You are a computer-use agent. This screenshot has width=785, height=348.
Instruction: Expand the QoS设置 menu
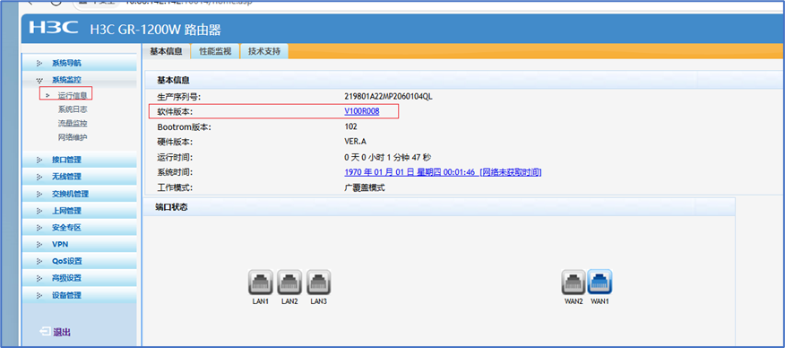80,261
